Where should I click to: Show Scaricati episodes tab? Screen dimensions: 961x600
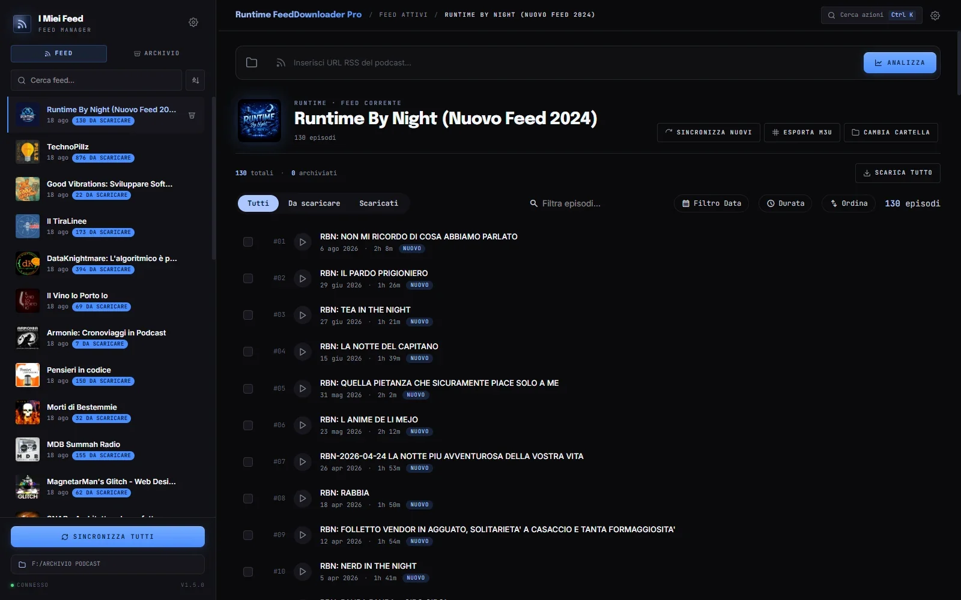pos(378,203)
